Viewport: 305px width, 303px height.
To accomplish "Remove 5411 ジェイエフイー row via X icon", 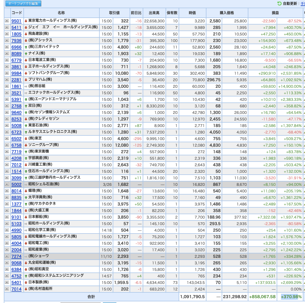I will 7,28.
